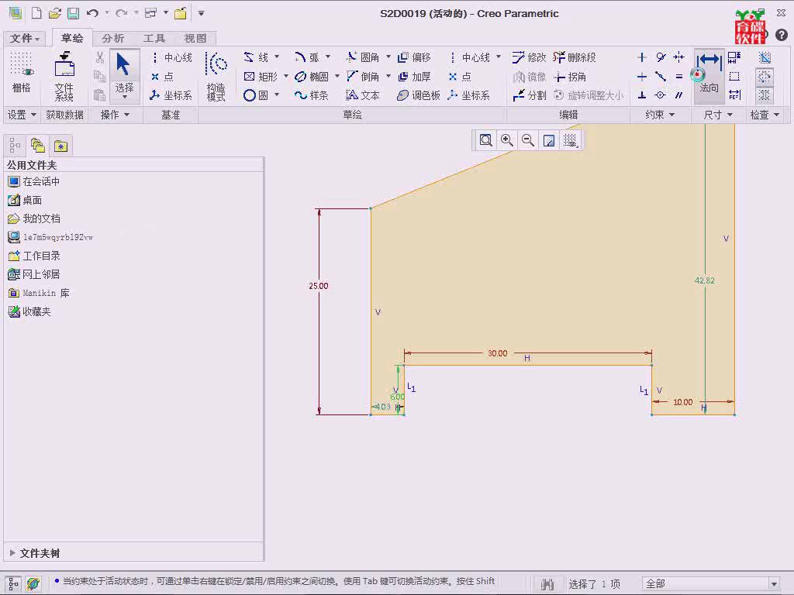Open the folder browser navigator tab
794x595 pixels.
pos(37,146)
